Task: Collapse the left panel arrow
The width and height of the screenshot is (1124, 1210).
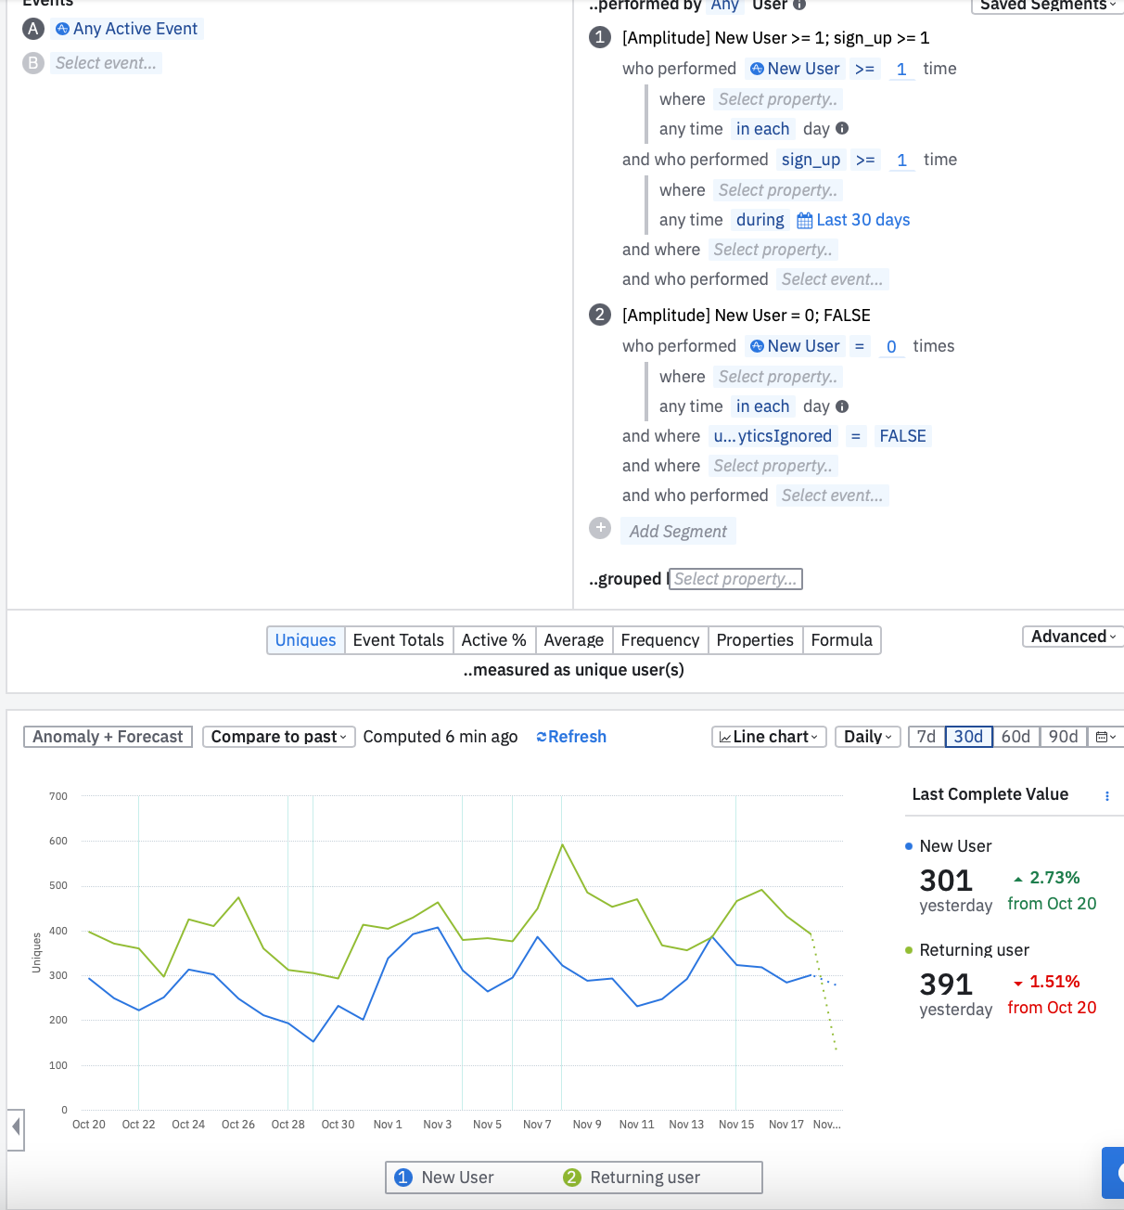Action: pos(16,1127)
